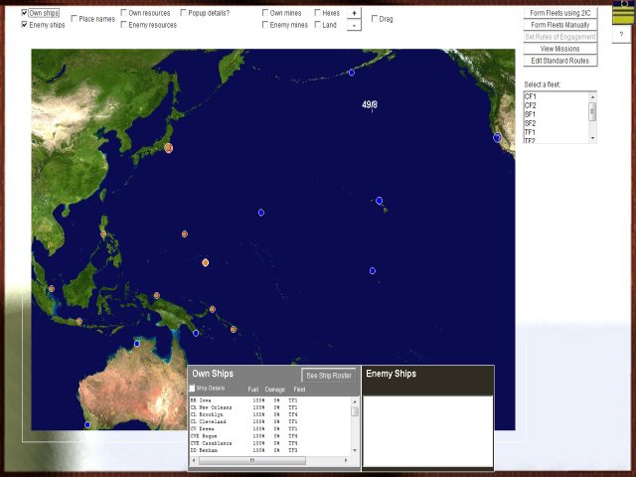
Task: Click blue marker on North America's west coast
Action: pyautogui.click(x=497, y=137)
